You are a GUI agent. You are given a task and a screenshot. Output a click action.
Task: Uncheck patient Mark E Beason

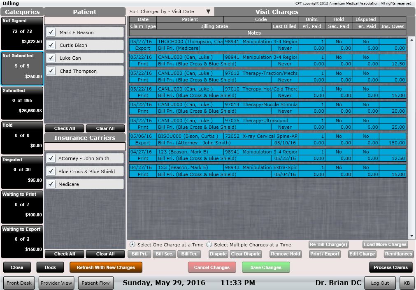pyautogui.click(x=51, y=32)
